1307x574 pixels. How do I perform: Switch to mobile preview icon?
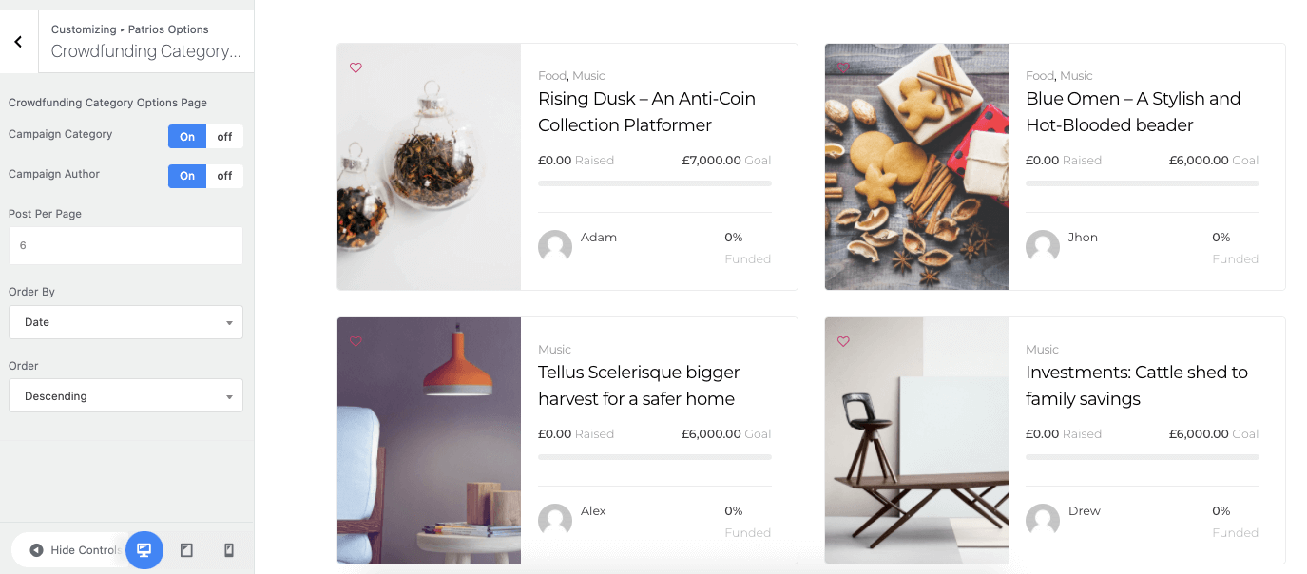click(x=229, y=550)
